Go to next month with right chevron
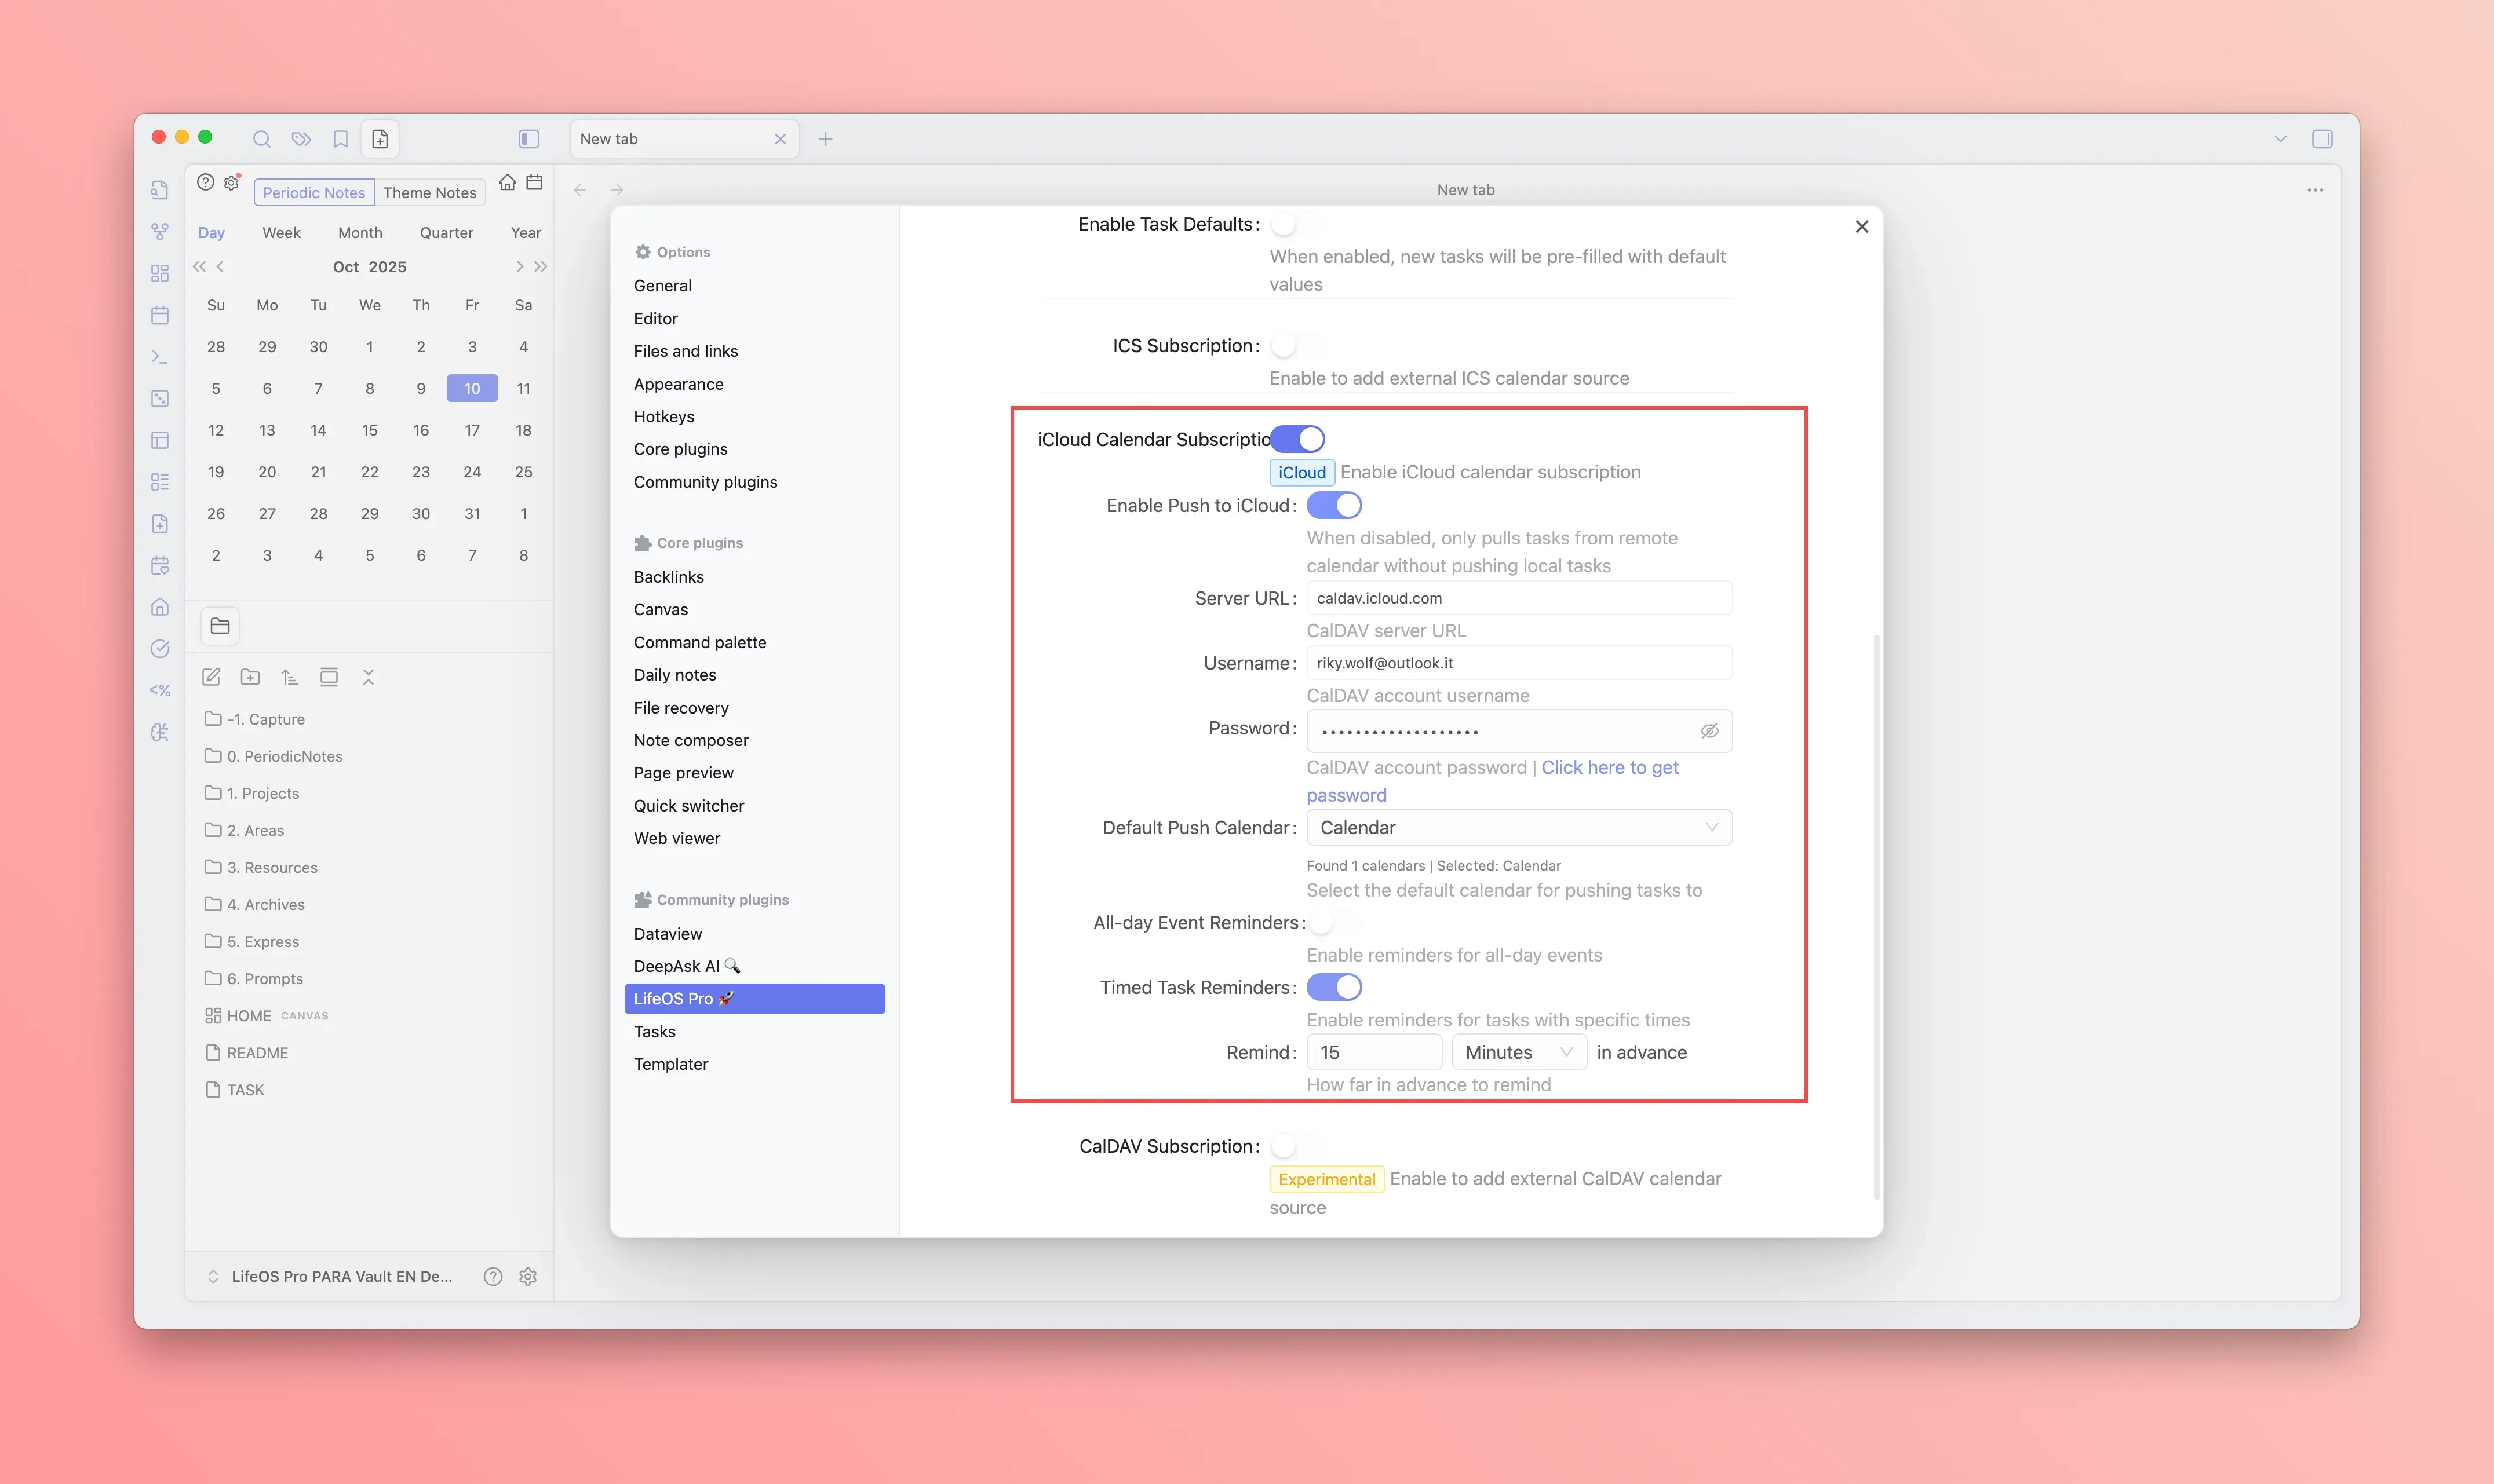 tap(519, 266)
